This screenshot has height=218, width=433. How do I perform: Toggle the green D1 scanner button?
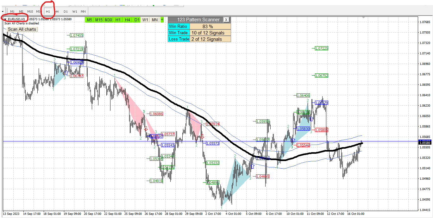pos(137,20)
